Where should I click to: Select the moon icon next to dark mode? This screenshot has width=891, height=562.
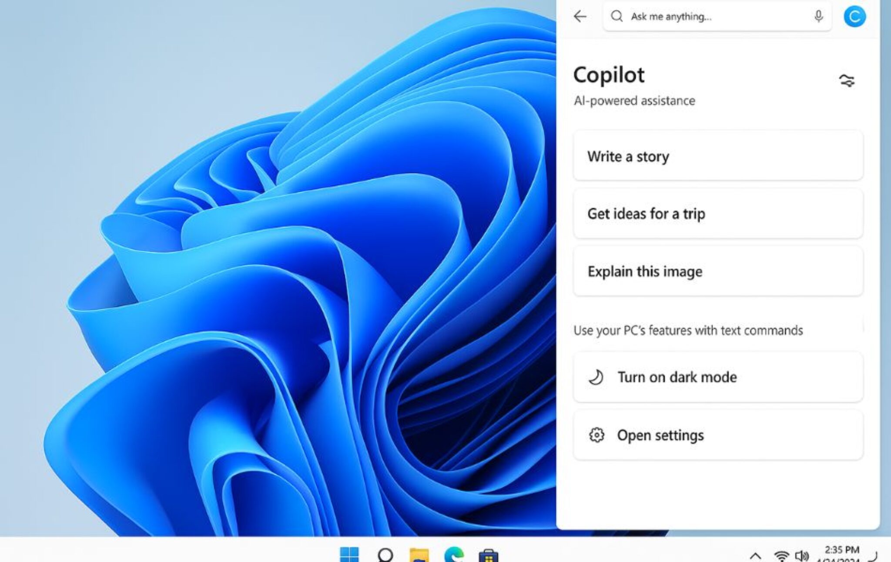[x=597, y=378]
